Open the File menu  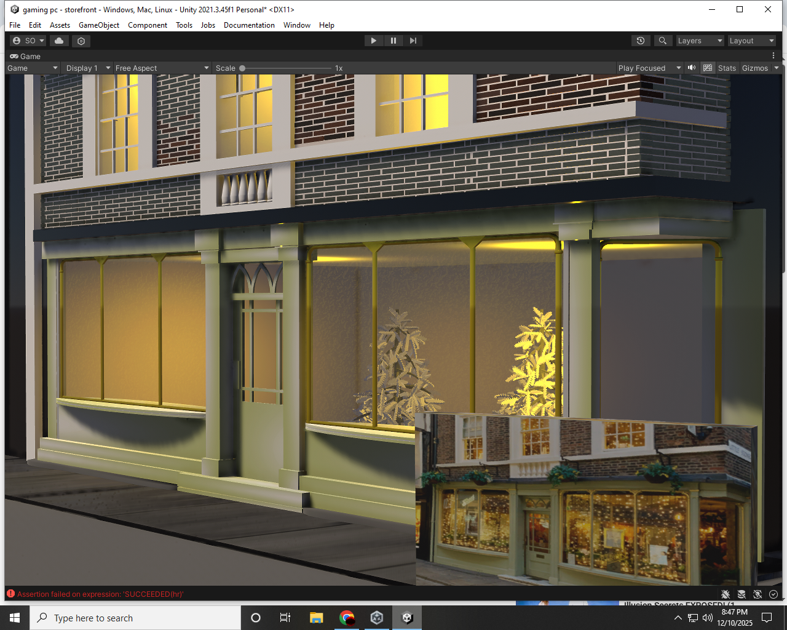pos(15,25)
